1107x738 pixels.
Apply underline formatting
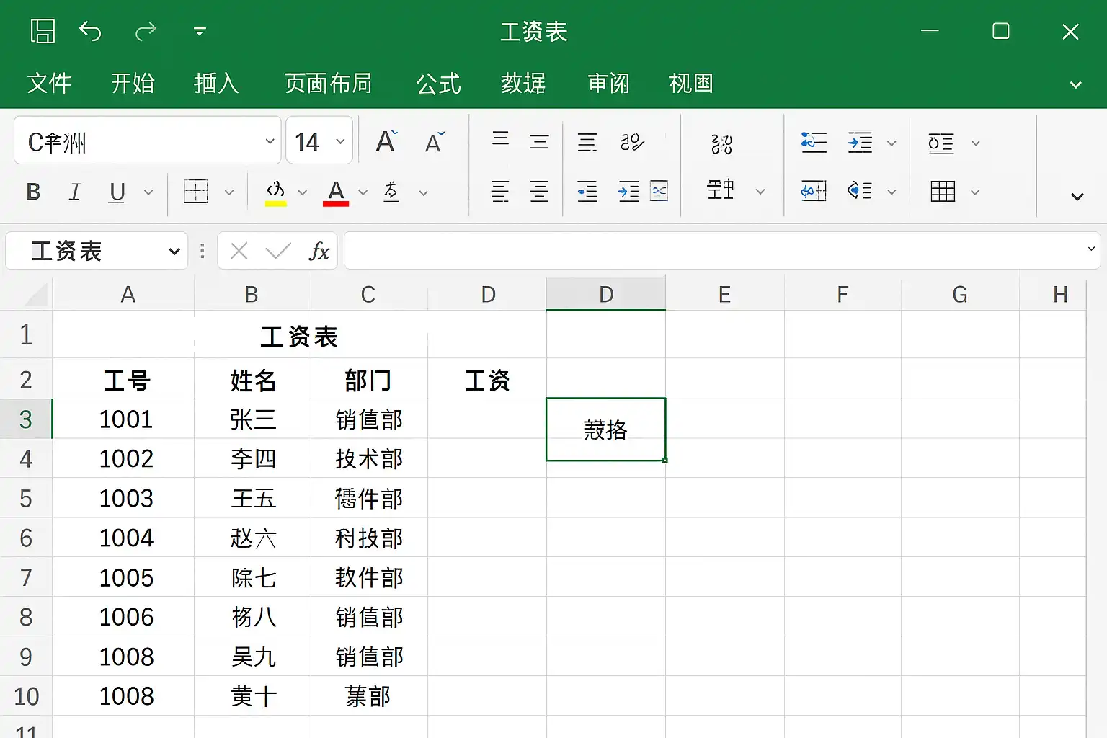pos(116,192)
